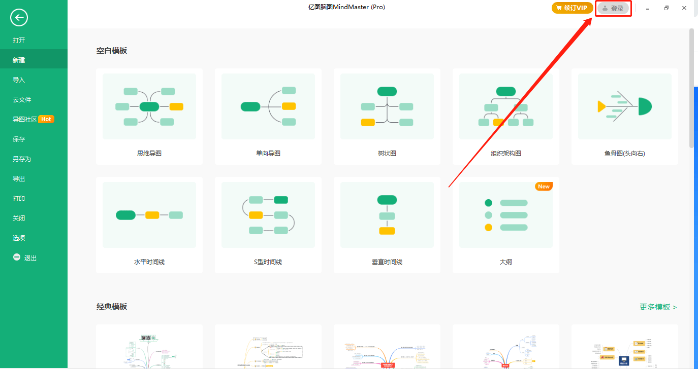Choose the 鱼骨图(头向右) template icon
Image resolution: width=698 pixels, height=369 pixels.
pyautogui.click(x=625, y=106)
